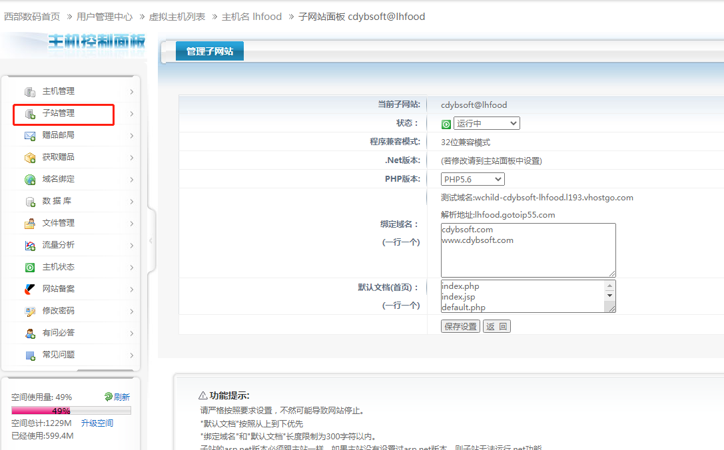Click the 获取赠品 gift box icon
The image size is (724, 450).
pyautogui.click(x=30, y=158)
